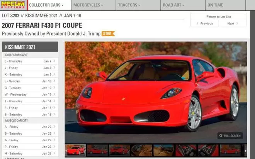Select the eighth thumbnail of the car
The image size is (255, 159).
(230, 150)
